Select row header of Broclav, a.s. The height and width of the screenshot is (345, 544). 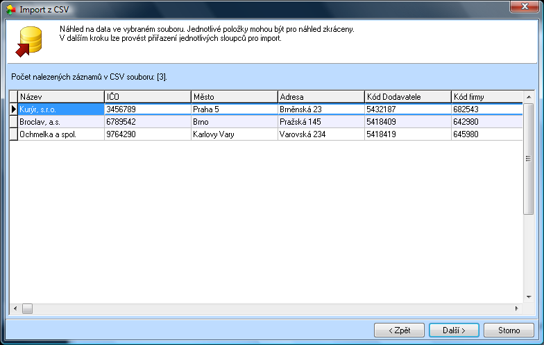pyautogui.click(x=14, y=122)
